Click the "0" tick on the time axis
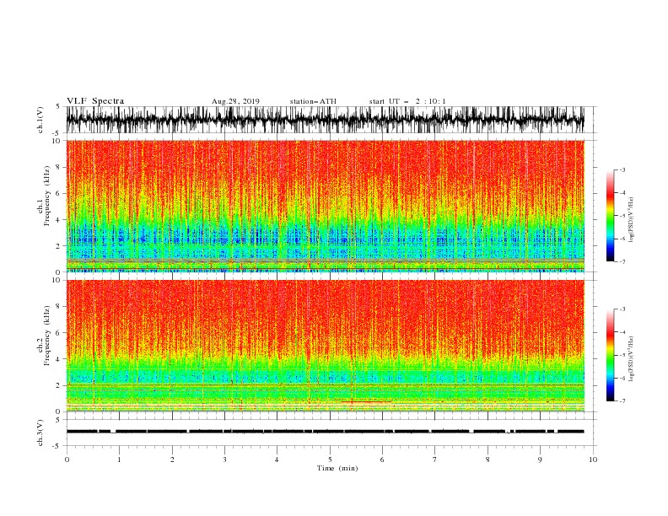668x516 pixels. (x=67, y=460)
